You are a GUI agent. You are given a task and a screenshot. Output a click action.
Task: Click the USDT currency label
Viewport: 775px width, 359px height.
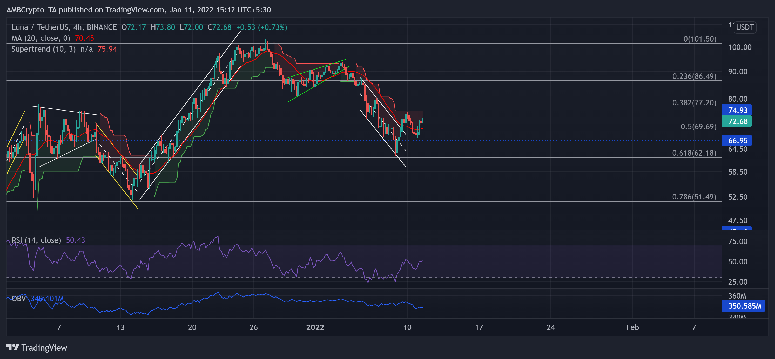coord(745,27)
